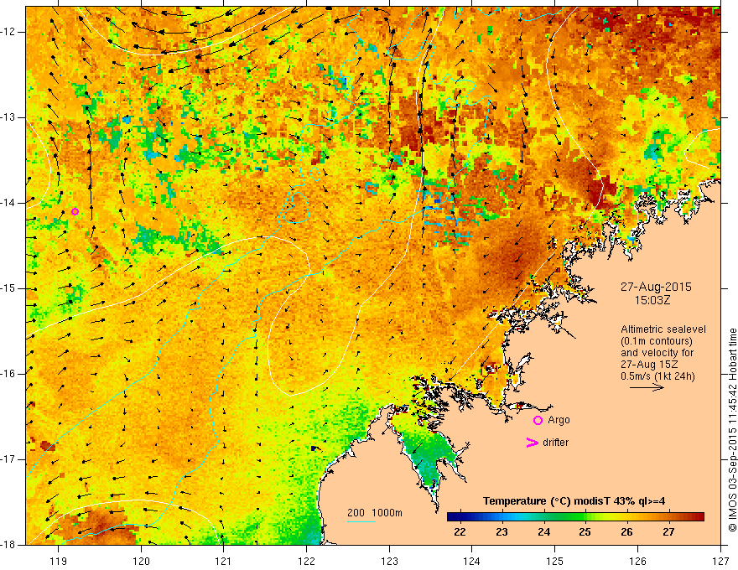This screenshot has height=570, width=738.
Task: Click the colorbar tick label '22'
Action: pyautogui.click(x=460, y=532)
